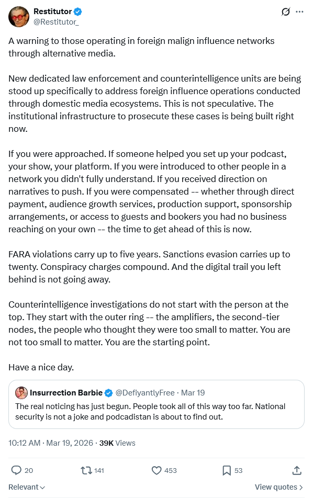This screenshot has height=498, width=313.
Task: Open Restitutor's profile picture
Action: click(x=19, y=17)
